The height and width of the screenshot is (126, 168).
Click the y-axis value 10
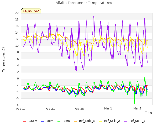coord(17,46)
